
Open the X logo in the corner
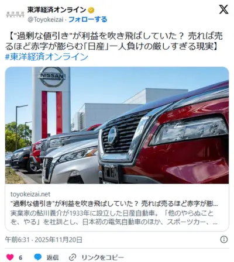(223, 9)
